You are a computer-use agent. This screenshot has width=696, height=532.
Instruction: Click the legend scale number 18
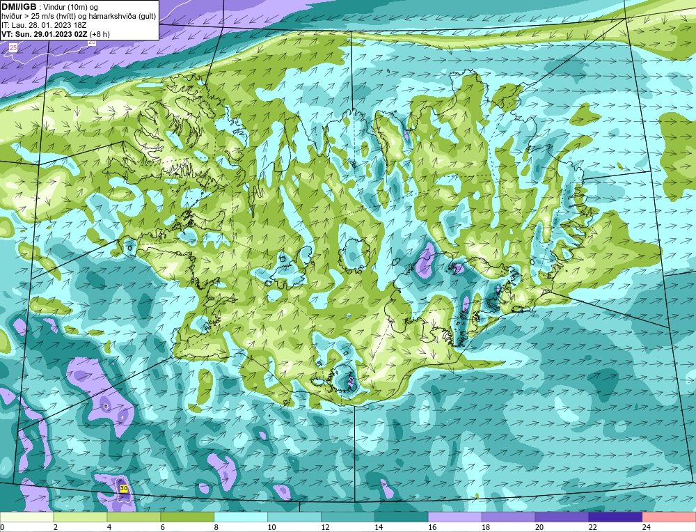(x=486, y=527)
